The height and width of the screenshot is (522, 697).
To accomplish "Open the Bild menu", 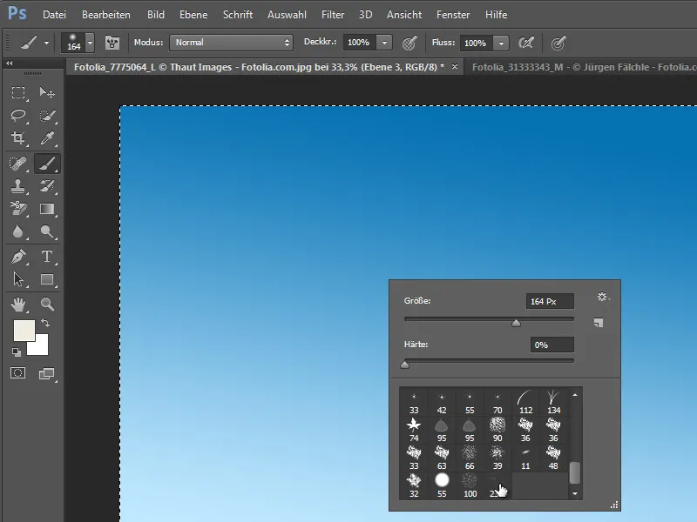I will (x=156, y=15).
